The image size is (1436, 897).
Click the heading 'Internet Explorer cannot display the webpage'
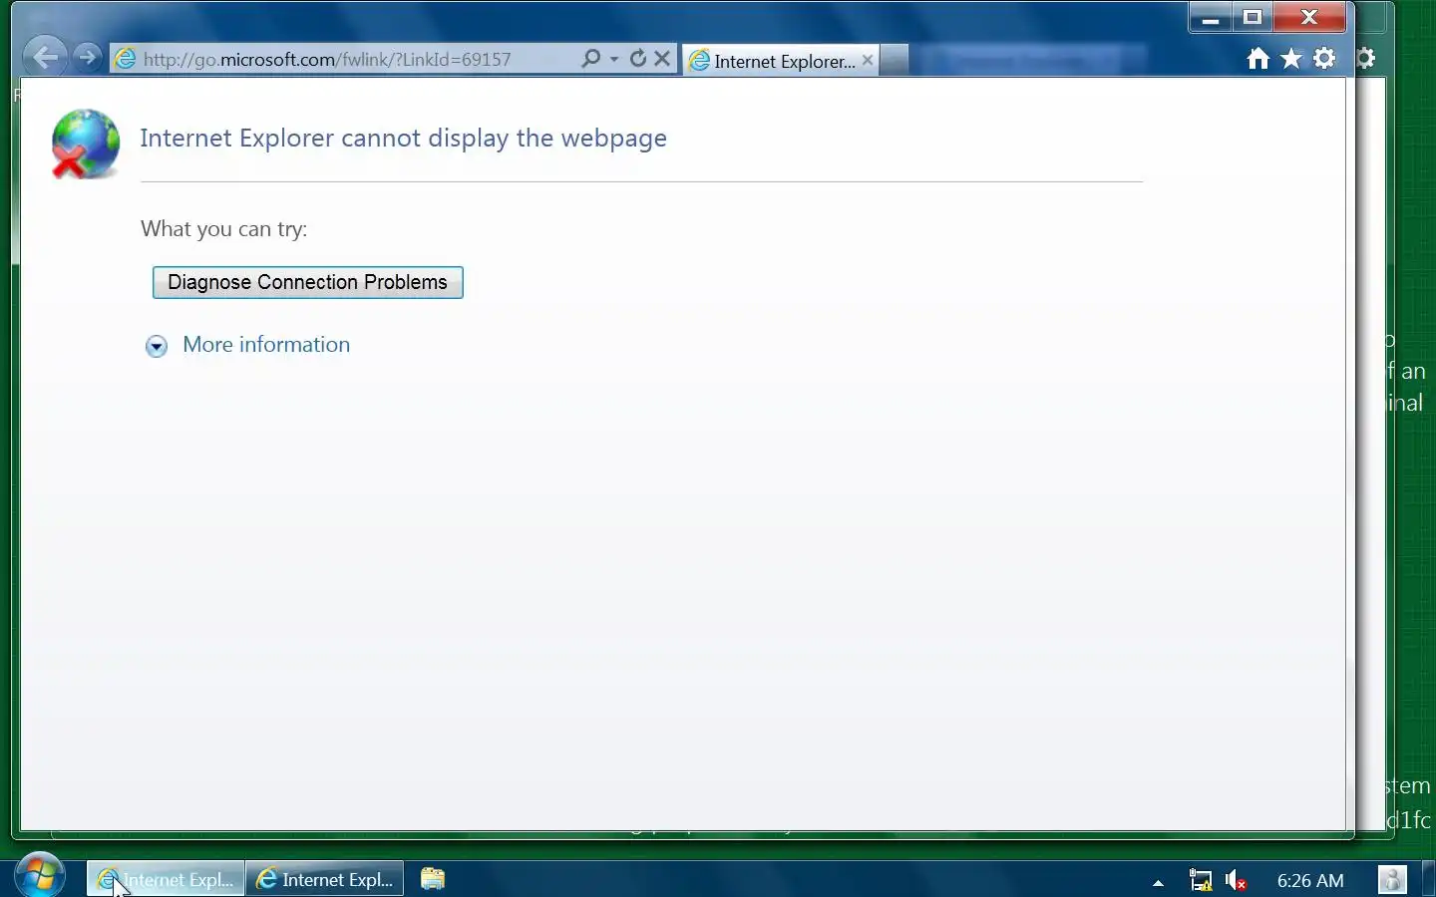tap(404, 138)
